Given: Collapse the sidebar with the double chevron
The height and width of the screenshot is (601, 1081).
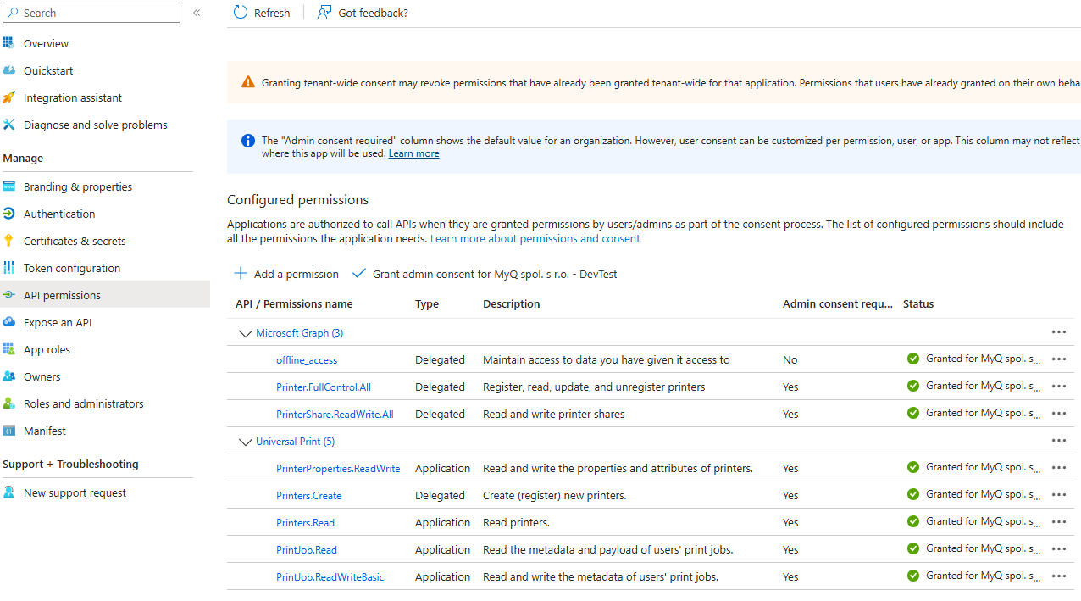Looking at the screenshot, I should tap(197, 13).
